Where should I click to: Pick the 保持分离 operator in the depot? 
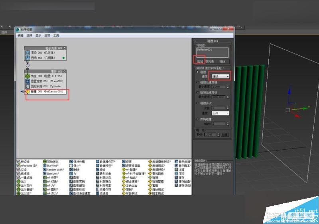(77, 162)
